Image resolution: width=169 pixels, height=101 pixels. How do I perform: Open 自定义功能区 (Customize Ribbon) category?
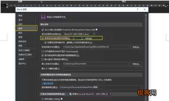point(24,50)
